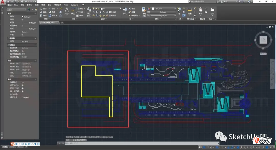The width and height of the screenshot is (276, 150).
Task: Click the new drawing tab plus button
Action: [62, 22]
